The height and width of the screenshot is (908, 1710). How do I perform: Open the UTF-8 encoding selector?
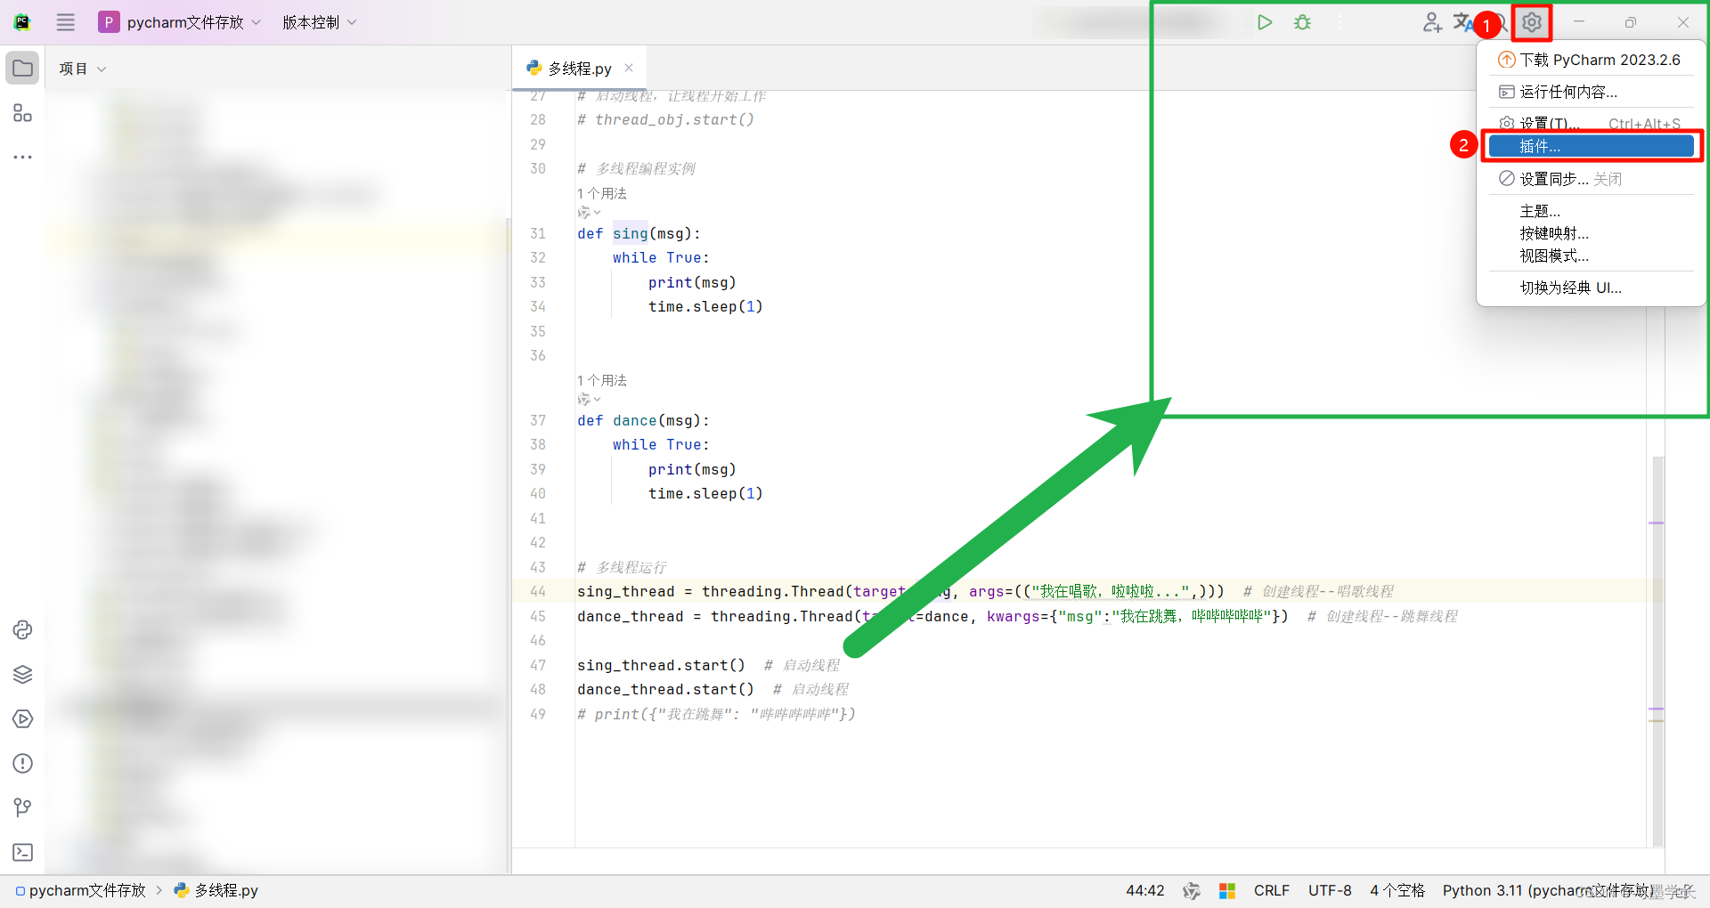point(1329,890)
